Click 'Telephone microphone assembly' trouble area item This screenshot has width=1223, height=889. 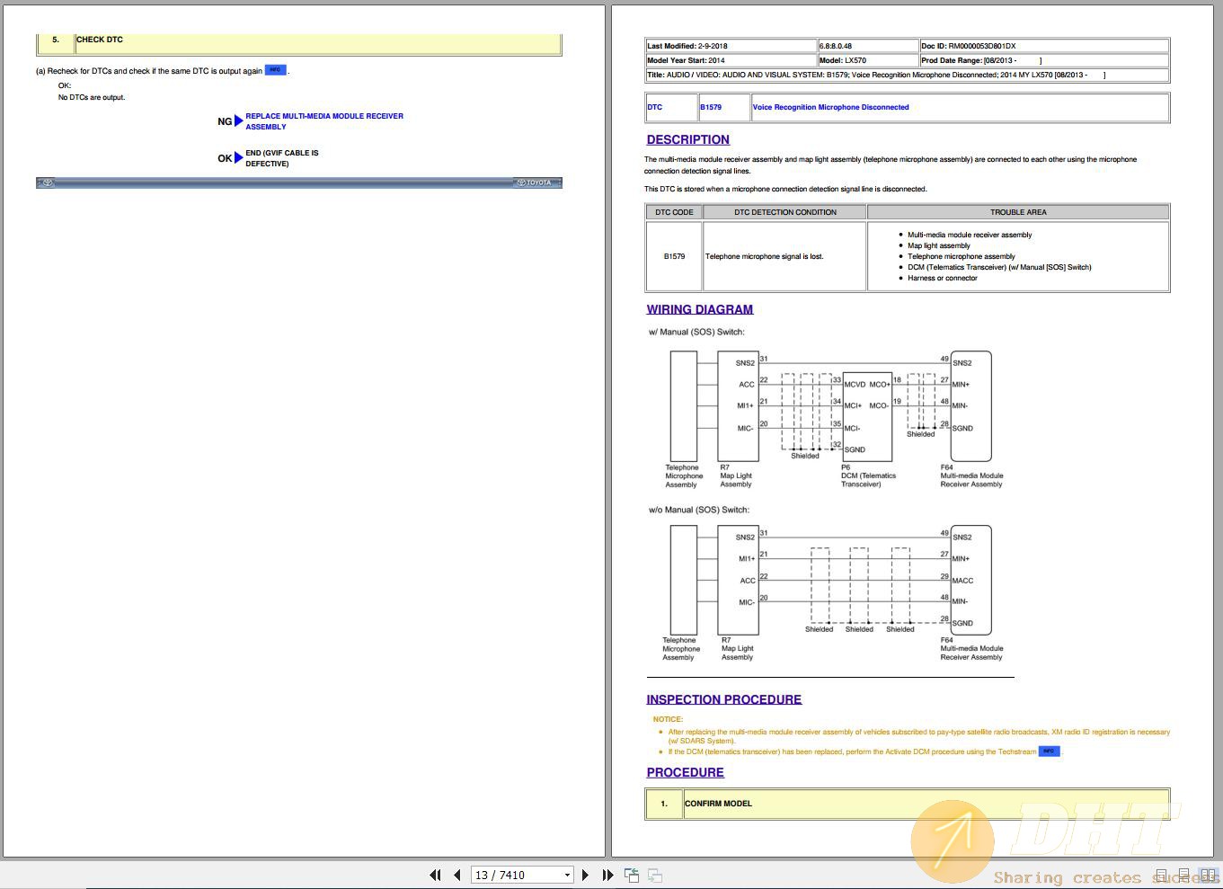(962, 256)
